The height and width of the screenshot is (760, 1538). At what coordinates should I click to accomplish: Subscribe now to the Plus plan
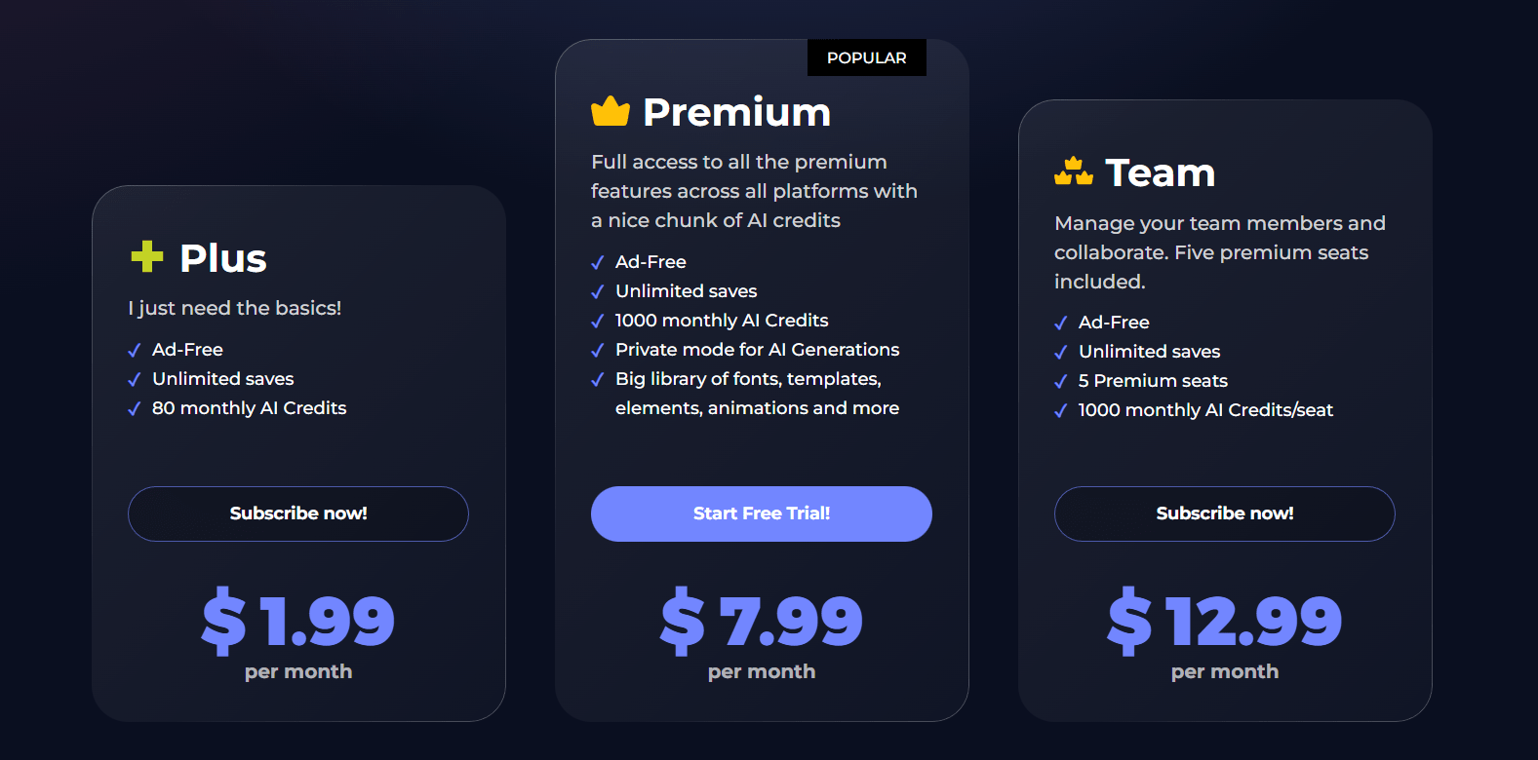point(298,513)
